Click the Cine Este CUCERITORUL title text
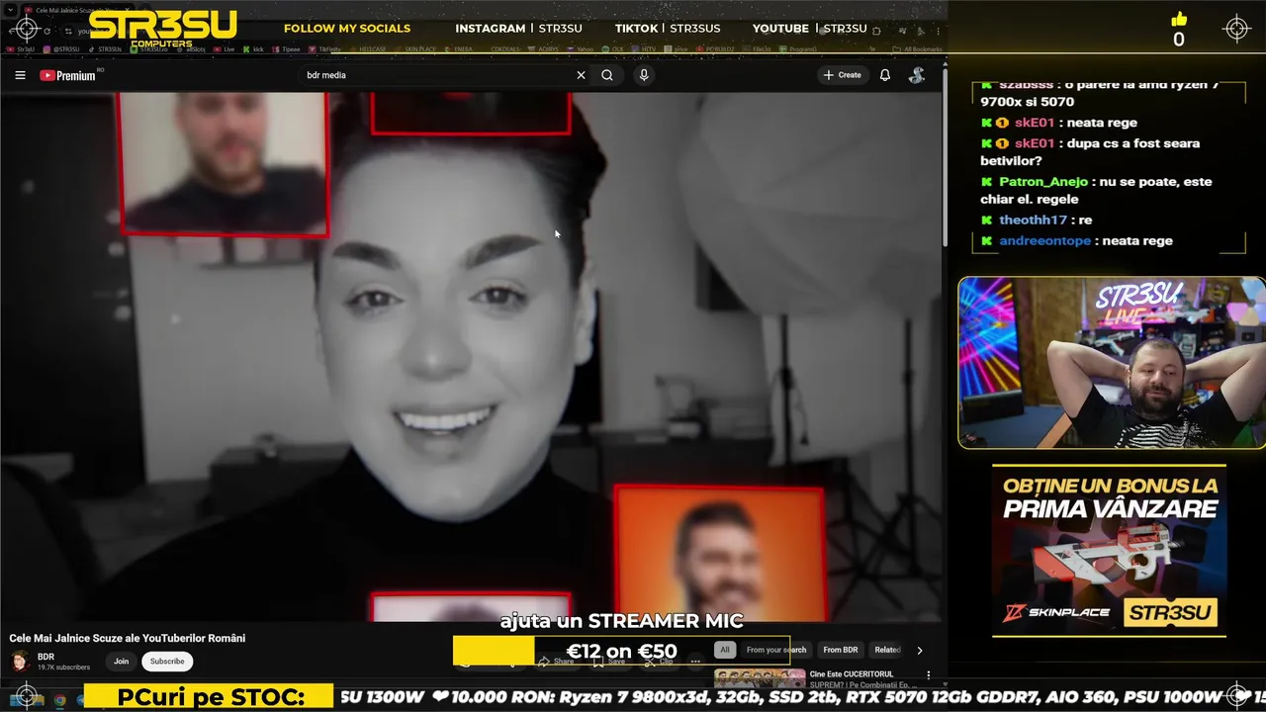Screen dimensions: 1266x712 (851, 674)
